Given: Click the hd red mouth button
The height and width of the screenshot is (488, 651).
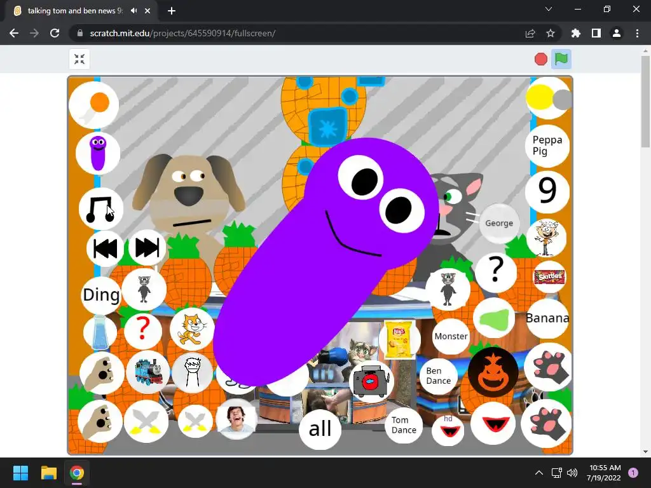Looking at the screenshot, I should (x=448, y=430).
